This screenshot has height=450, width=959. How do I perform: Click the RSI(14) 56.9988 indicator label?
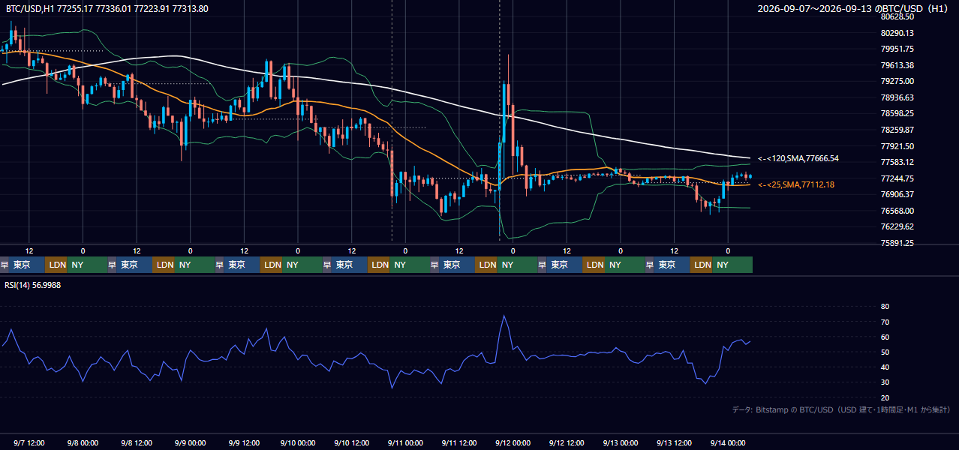(33, 285)
